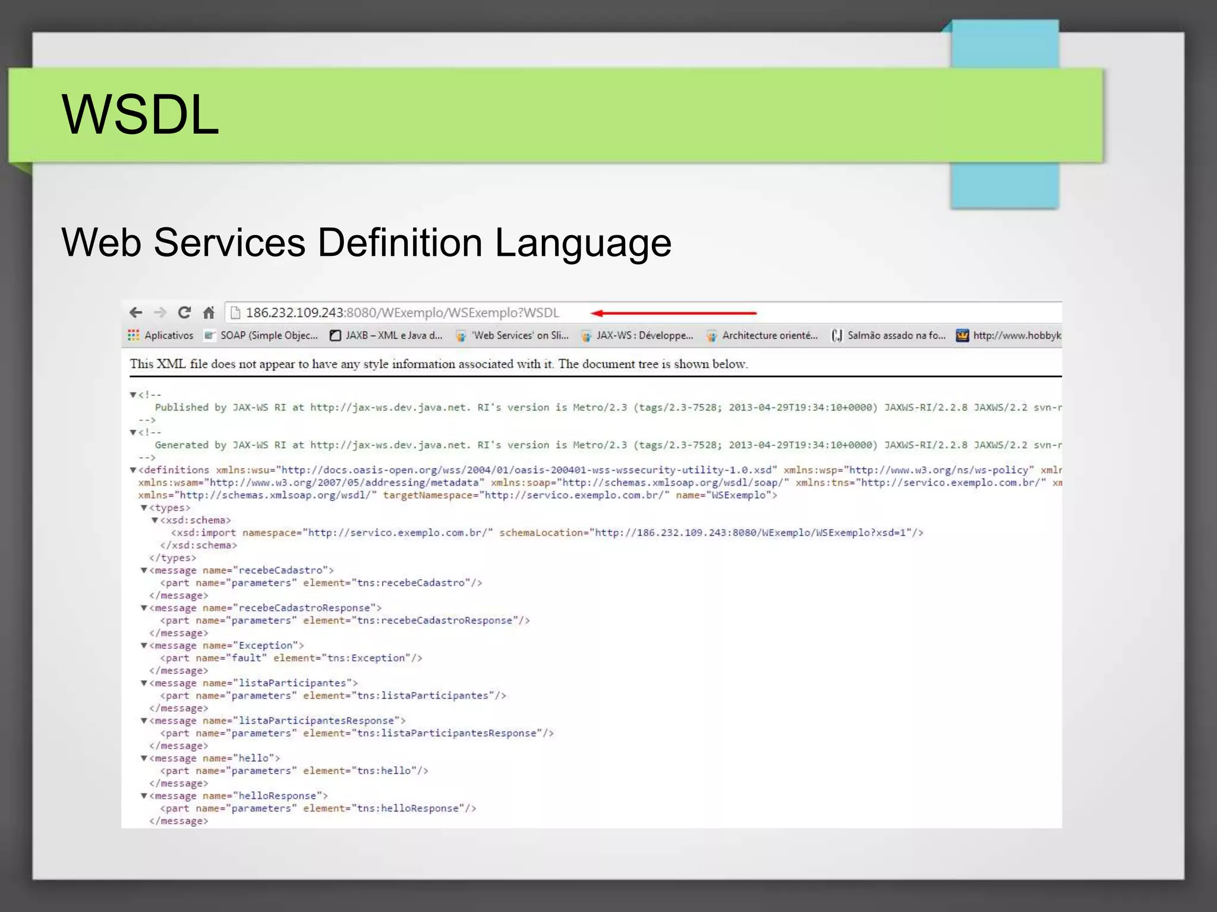
Task: Reload the page with the refresh icon
Action: [x=185, y=312]
